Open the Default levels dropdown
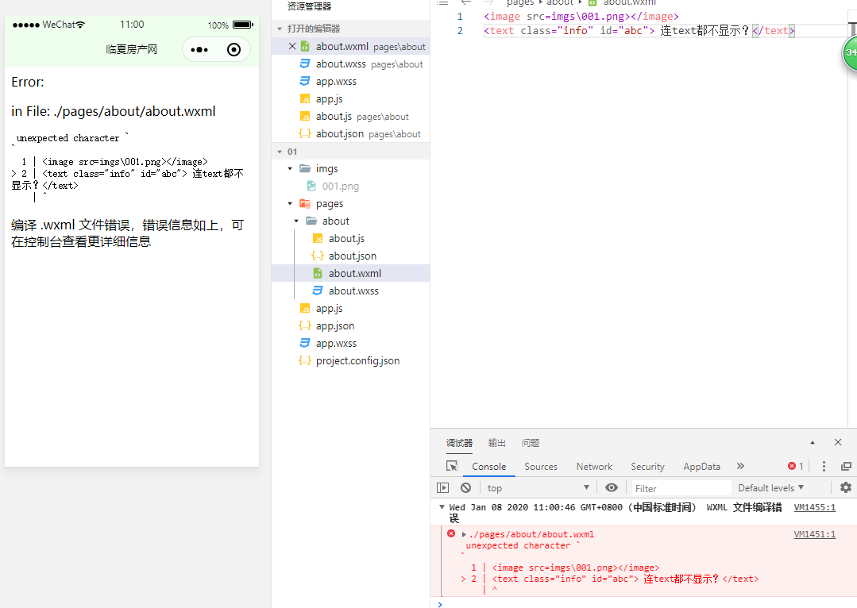This screenshot has width=857, height=608. click(770, 488)
